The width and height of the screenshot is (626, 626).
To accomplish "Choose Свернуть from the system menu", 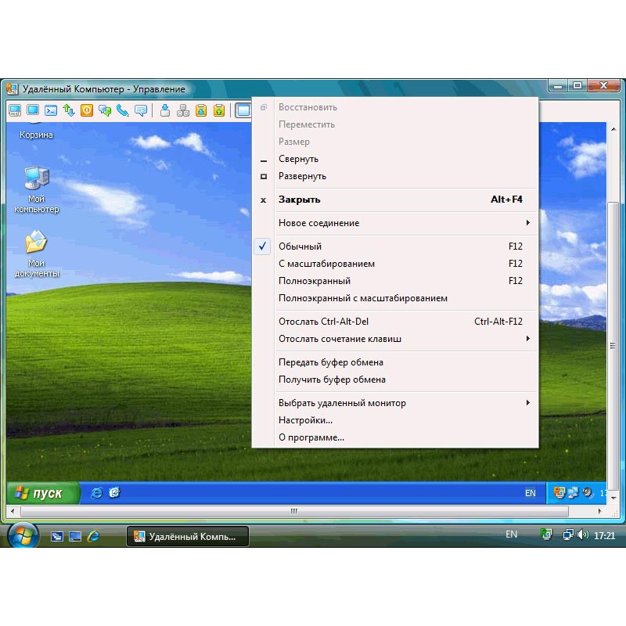I will tap(395, 159).
